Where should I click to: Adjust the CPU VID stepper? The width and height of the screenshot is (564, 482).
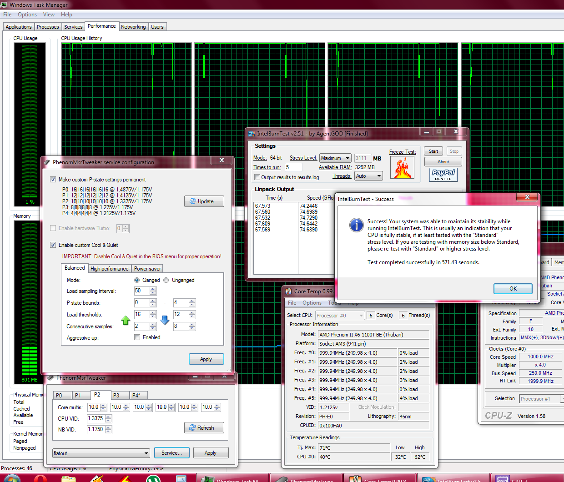click(x=108, y=419)
